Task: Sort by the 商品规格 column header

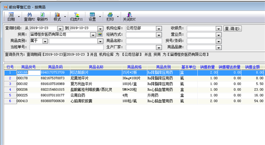Action: point(135,67)
